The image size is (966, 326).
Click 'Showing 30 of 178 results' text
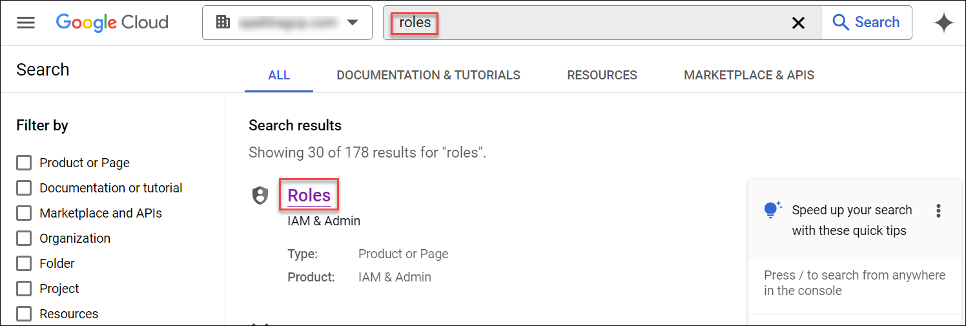(367, 153)
